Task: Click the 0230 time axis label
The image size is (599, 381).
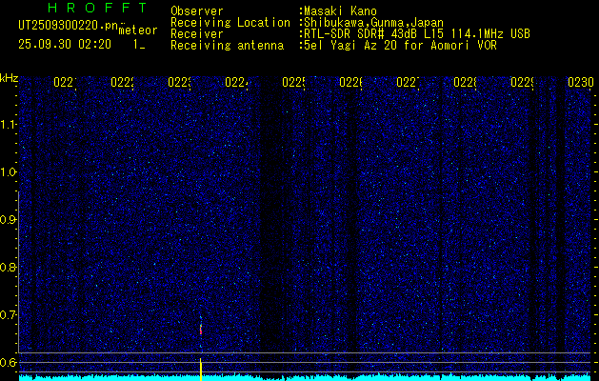Action: 580,82
